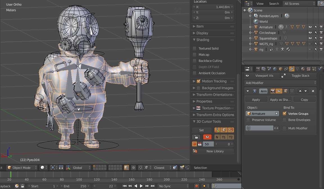Toggle Armature modifier render camera icon

273,91
